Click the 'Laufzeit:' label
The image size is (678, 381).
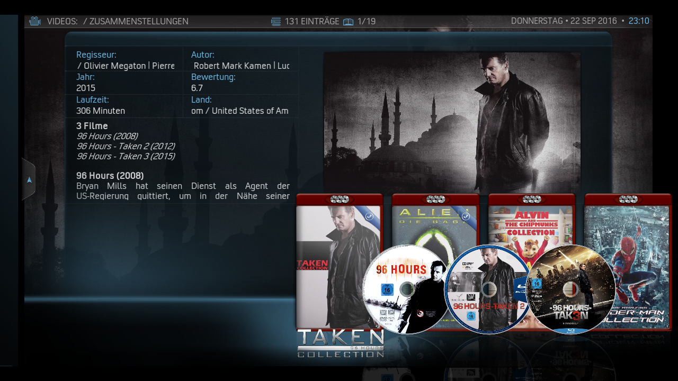click(93, 99)
